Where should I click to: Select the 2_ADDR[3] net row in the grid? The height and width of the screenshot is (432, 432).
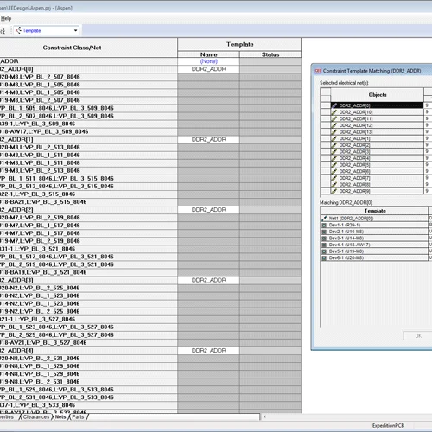click(x=88, y=280)
